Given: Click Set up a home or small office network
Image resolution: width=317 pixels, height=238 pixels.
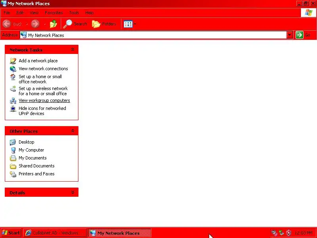Looking at the screenshot, I should pos(40,79).
